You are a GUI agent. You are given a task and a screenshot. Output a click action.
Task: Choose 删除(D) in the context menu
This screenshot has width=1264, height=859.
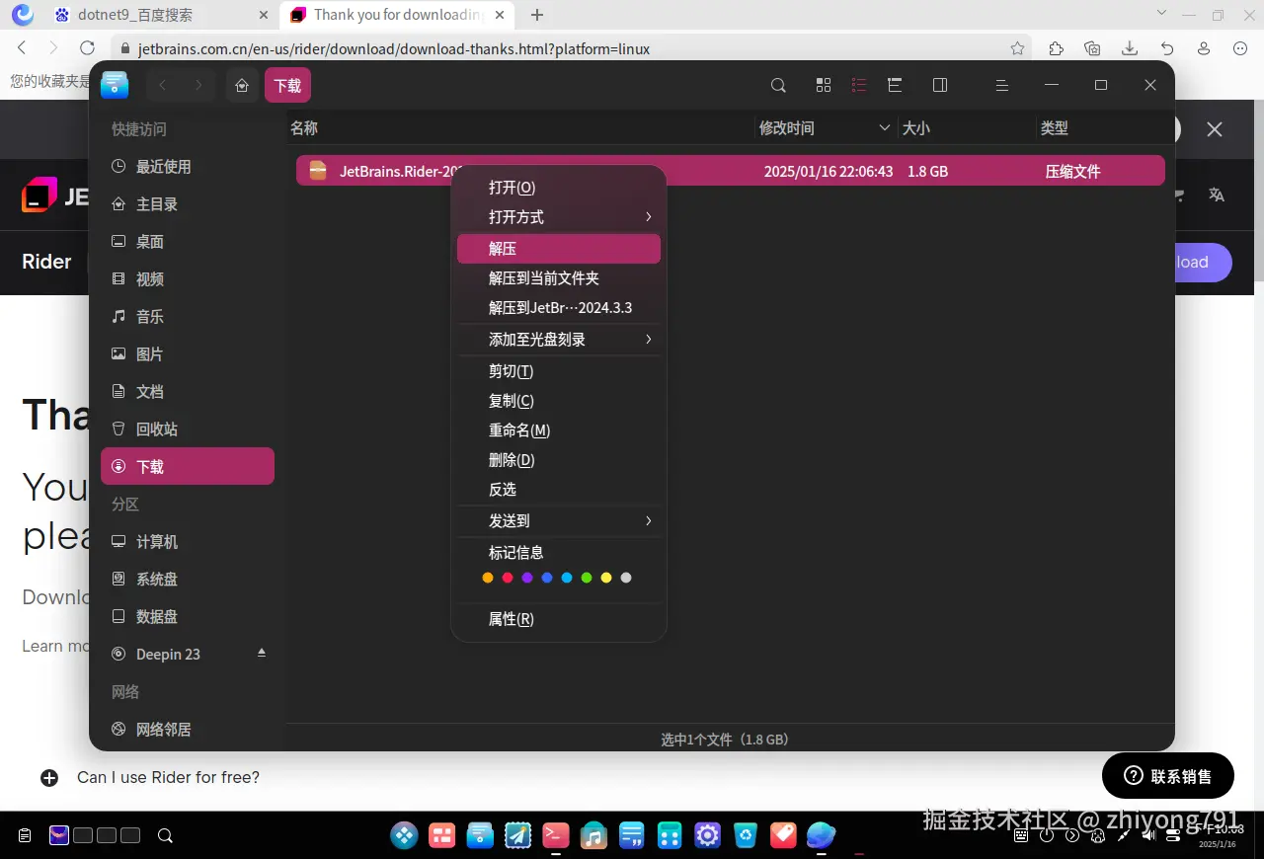point(559,460)
